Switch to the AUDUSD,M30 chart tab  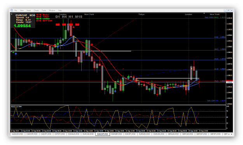(17, 134)
